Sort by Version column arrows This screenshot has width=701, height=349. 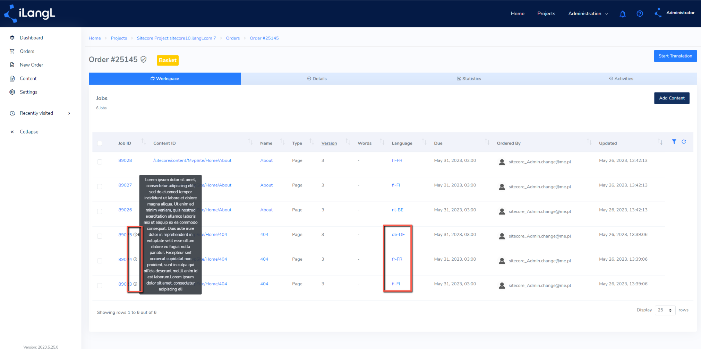coord(348,141)
